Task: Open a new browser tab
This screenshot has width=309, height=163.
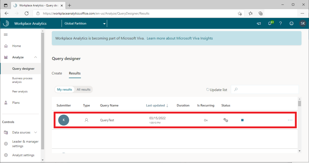Action: [70, 5]
